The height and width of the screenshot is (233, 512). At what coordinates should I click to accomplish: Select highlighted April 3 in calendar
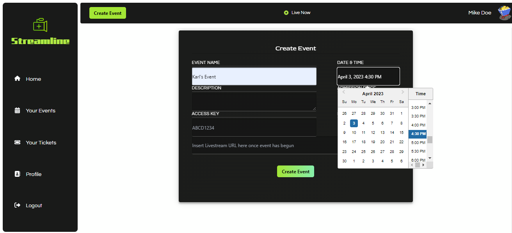(354, 123)
